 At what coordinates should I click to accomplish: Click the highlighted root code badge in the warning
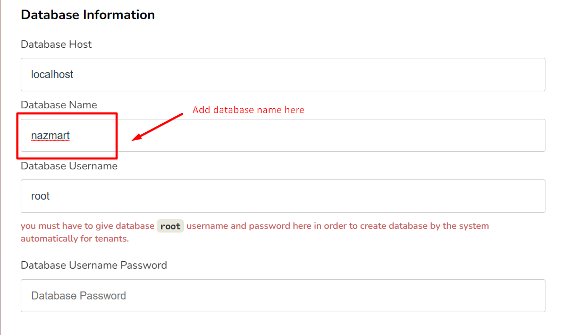click(x=170, y=226)
